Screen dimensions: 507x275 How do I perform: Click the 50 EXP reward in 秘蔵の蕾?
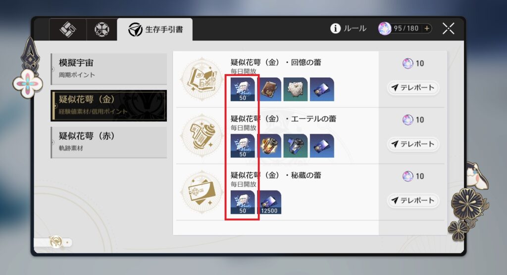click(x=243, y=202)
